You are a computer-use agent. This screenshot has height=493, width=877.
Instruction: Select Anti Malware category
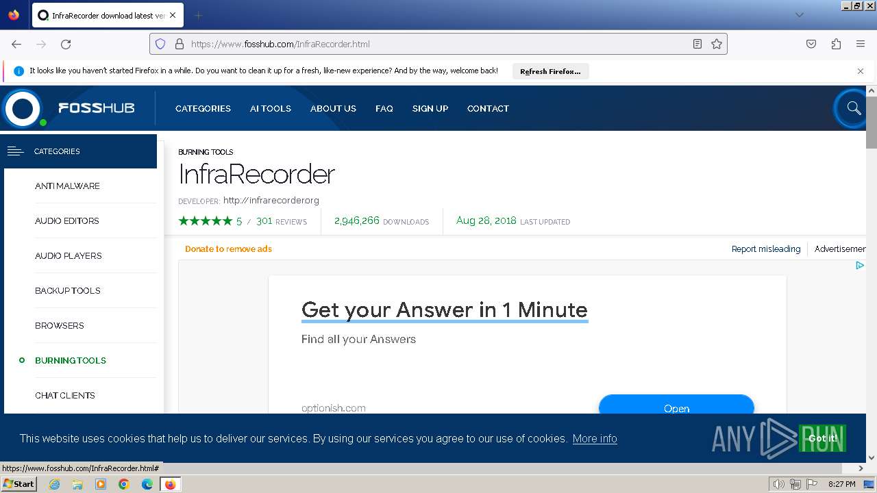click(67, 186)
